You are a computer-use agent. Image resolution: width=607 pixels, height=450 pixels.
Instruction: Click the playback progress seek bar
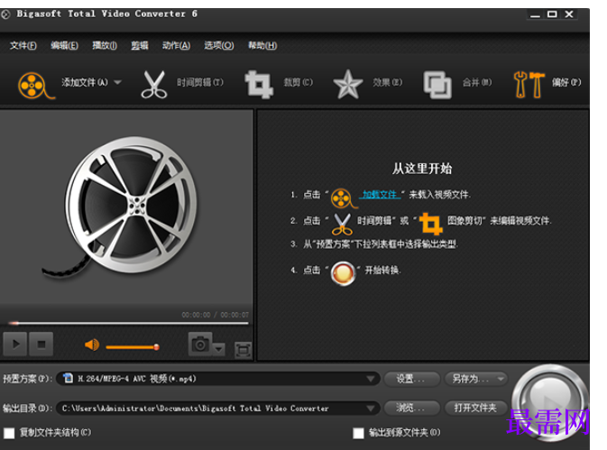pyautogui.click(x=128, y=323)
